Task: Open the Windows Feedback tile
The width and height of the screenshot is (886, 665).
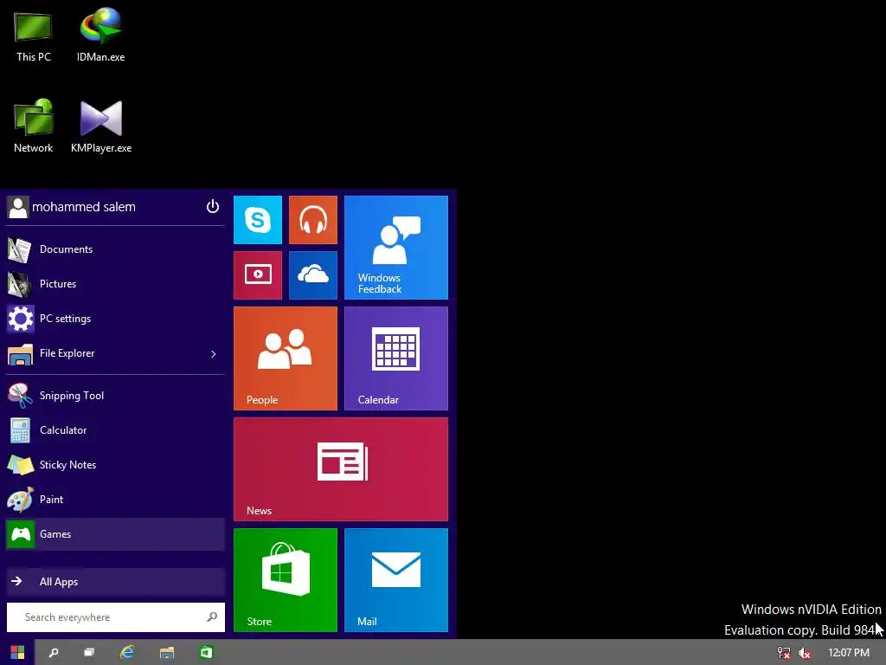Action: click(396, 248)
